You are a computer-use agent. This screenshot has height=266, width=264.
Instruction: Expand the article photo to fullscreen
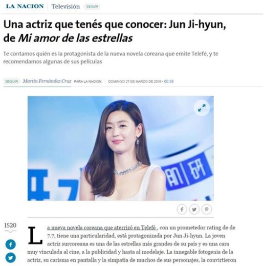click(201, 108)
